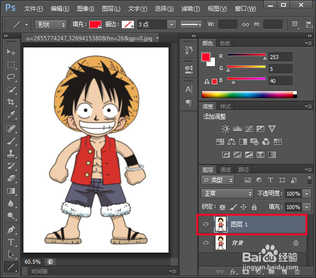Open layer filter 类型 dropdown
The width and height of the screenshot is (316, 278).
tap(217, 180)
